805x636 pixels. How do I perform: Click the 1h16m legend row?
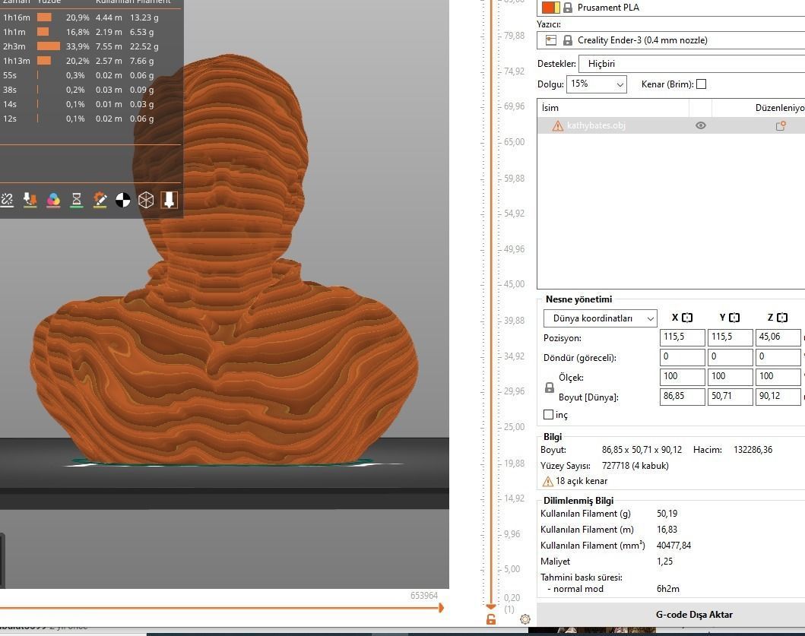tap(81, 17)
